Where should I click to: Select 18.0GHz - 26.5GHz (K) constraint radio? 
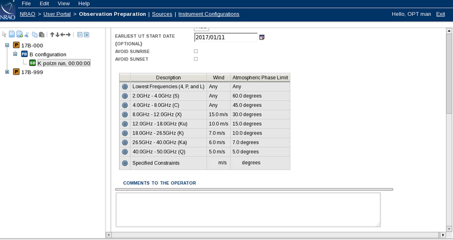[x=124, y=133]
